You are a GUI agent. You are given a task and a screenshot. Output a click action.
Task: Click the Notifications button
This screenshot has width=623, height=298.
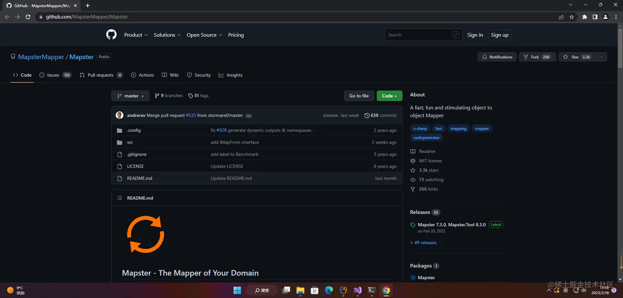(497, 57)
